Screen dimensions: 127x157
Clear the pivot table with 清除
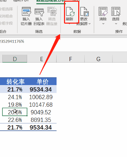tap(103, 14)
